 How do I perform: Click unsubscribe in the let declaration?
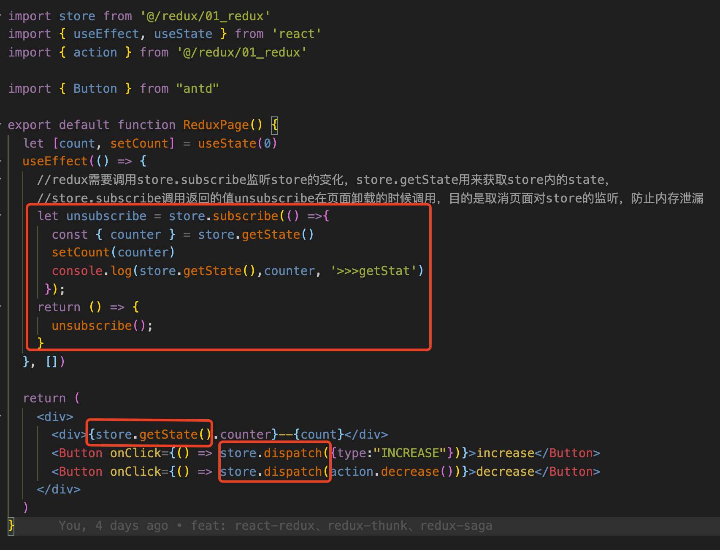point(106,216)
